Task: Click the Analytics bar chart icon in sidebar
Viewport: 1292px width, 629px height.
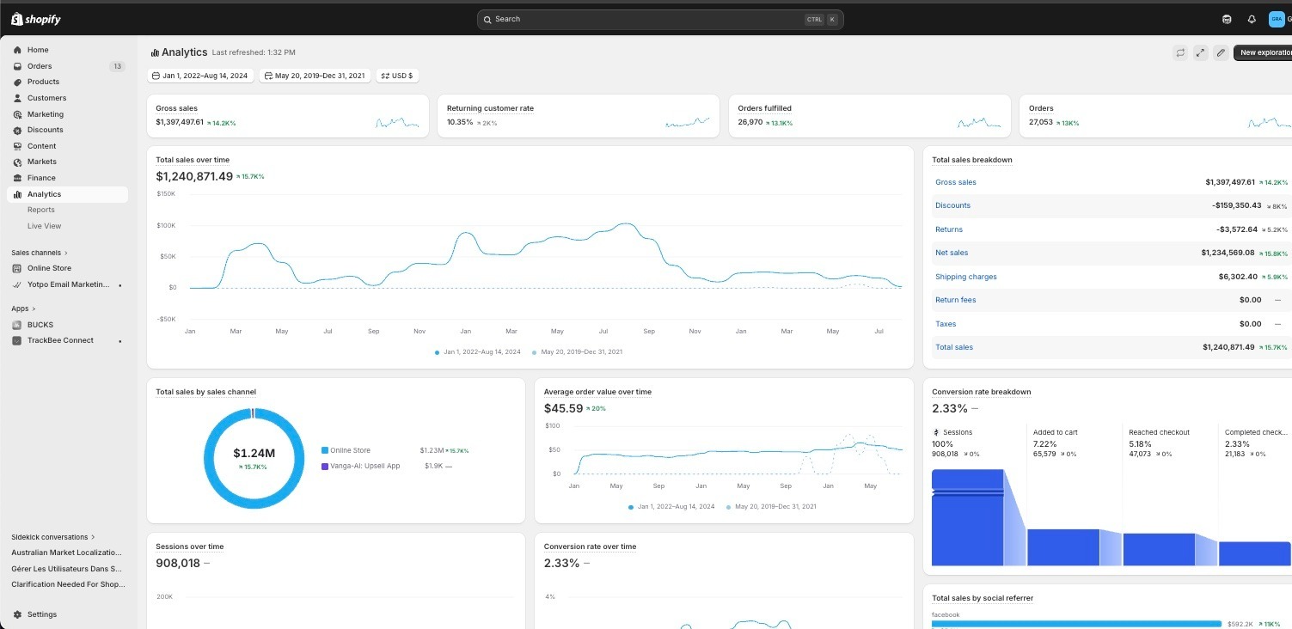Action: pos(17,194)
